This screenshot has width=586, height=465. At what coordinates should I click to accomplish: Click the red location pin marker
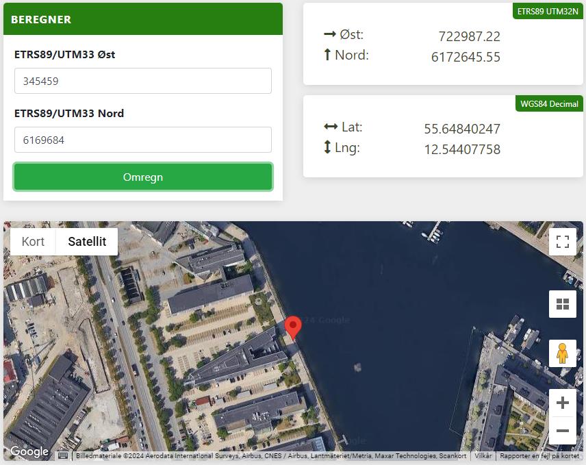coord(293,328)
